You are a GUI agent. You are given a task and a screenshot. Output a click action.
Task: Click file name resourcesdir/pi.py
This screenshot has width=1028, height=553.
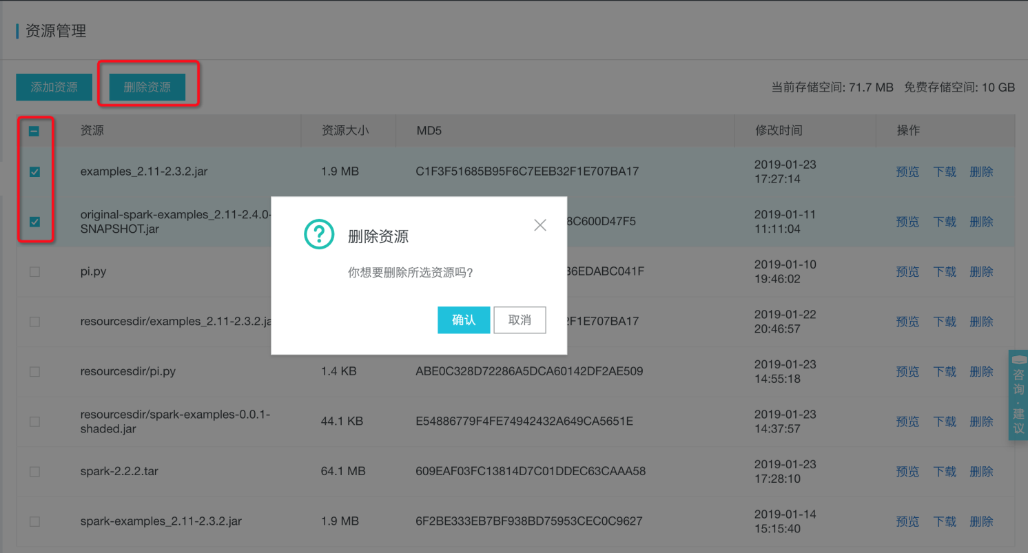pyautogui.click(x=127, y=372)
